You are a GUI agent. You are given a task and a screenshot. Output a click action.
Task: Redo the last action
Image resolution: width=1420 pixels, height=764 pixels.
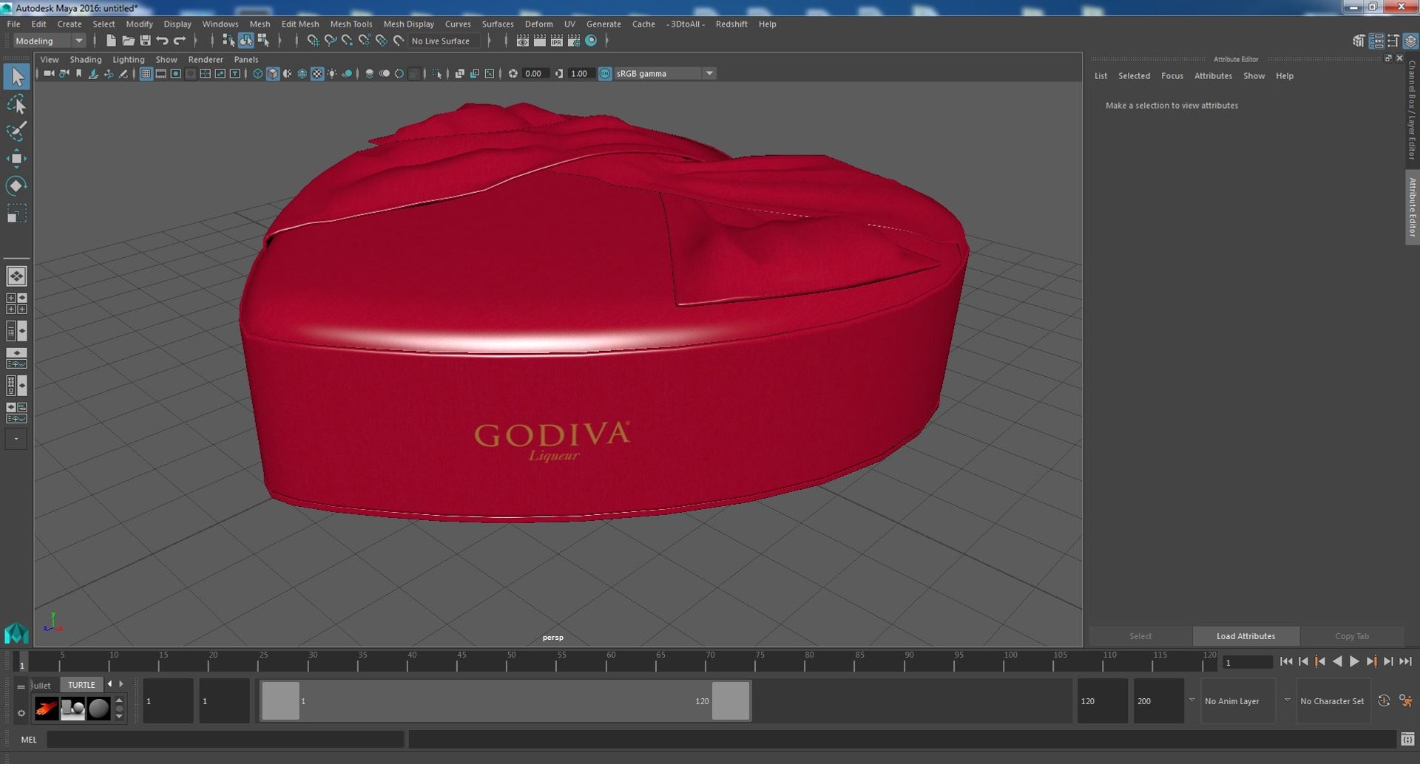coord(179,41)
